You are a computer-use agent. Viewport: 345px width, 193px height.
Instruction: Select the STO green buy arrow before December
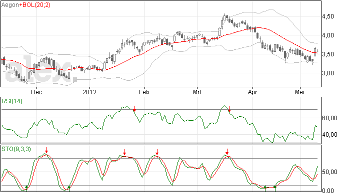coord(26,189)
